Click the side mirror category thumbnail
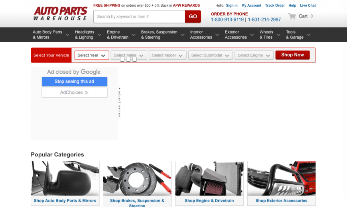Image resolution: width=347 pixels, height=207 pixels. click(x=65, y=178)
